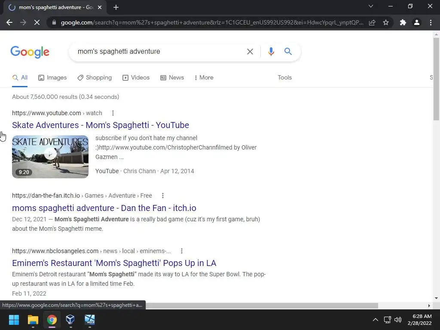Open the Windows Start menu

click(14, 320)
